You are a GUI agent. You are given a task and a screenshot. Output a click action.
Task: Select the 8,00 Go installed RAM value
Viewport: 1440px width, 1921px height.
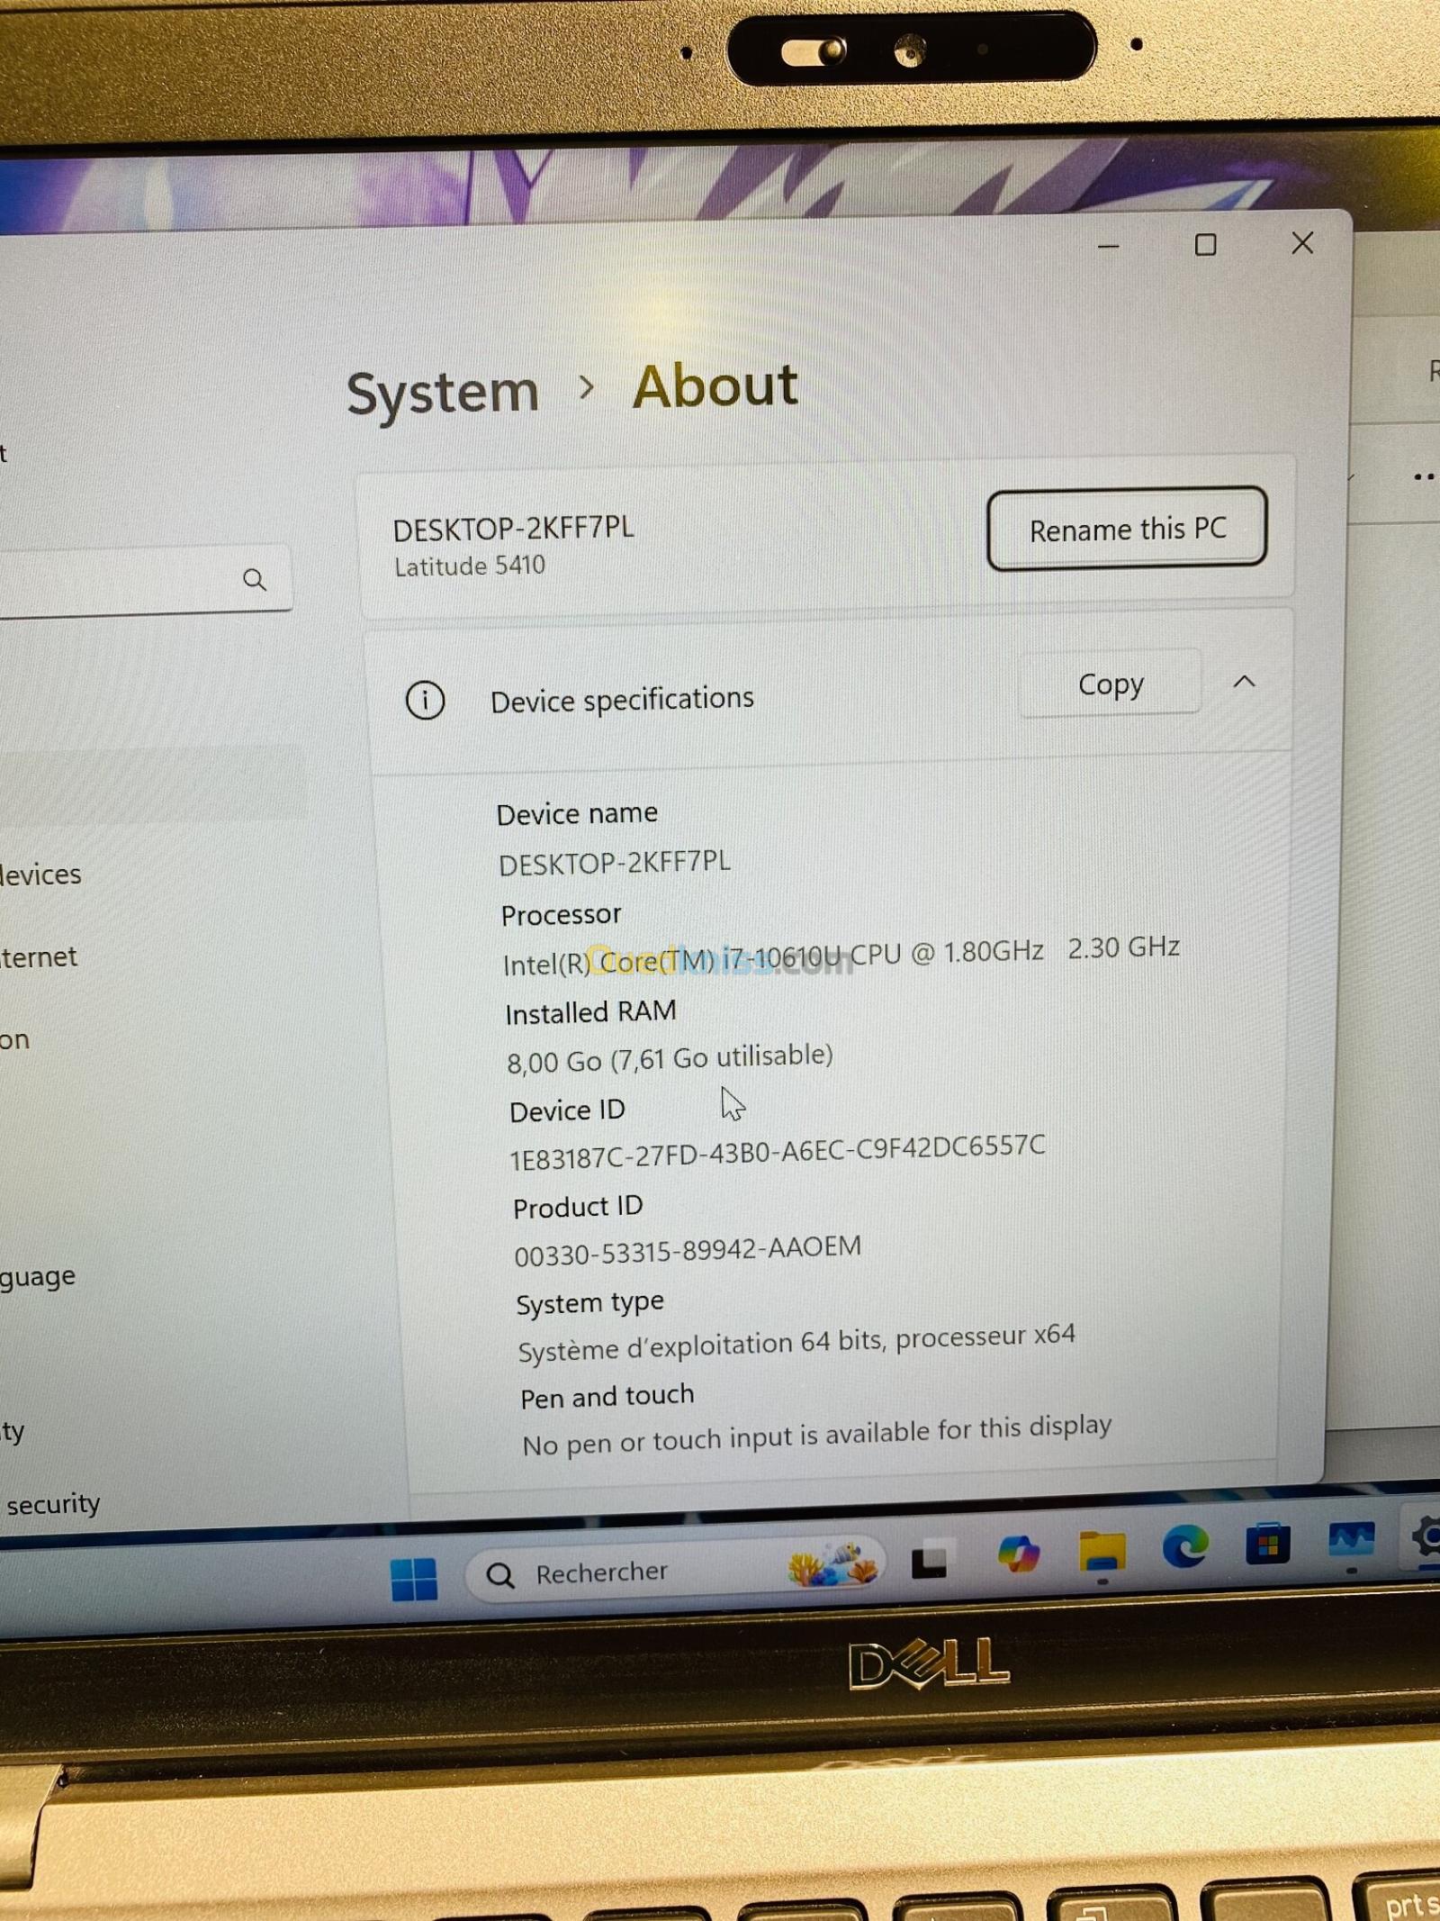tap(670, 1058)
